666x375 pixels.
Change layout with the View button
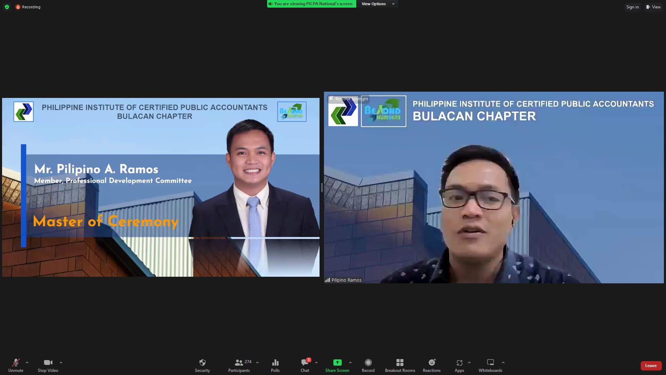tap(653, 7)
